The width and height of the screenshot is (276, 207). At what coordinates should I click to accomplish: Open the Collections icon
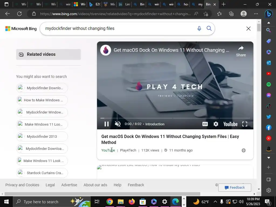point(231,14)
